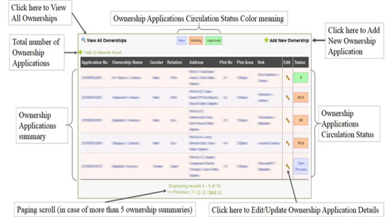Click the Total 12 Records Found text
The width and height of the screenshot is (386, 217).
pos(102,53)
